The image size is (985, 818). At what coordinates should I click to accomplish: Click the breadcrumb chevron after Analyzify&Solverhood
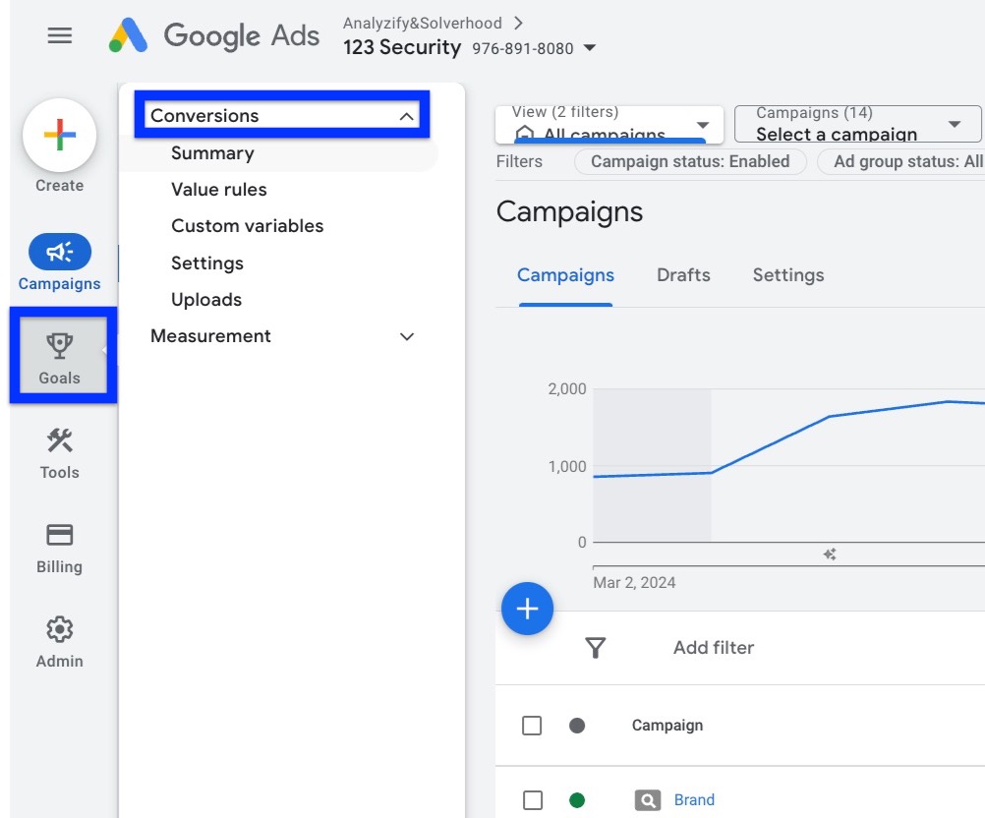[x=518, y=24]
